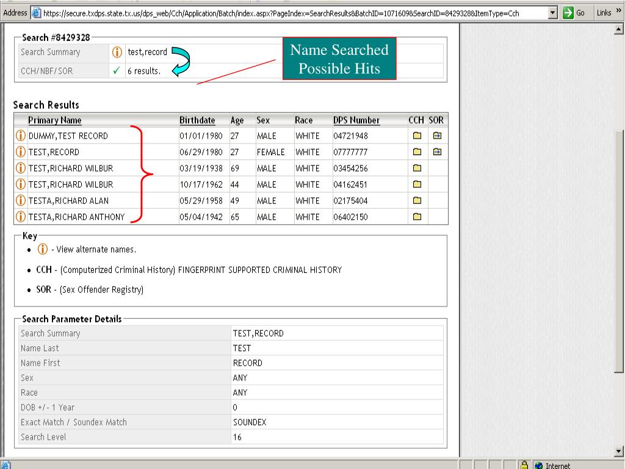
Task: Click the scroll down arrow
Action: point(619,451)
